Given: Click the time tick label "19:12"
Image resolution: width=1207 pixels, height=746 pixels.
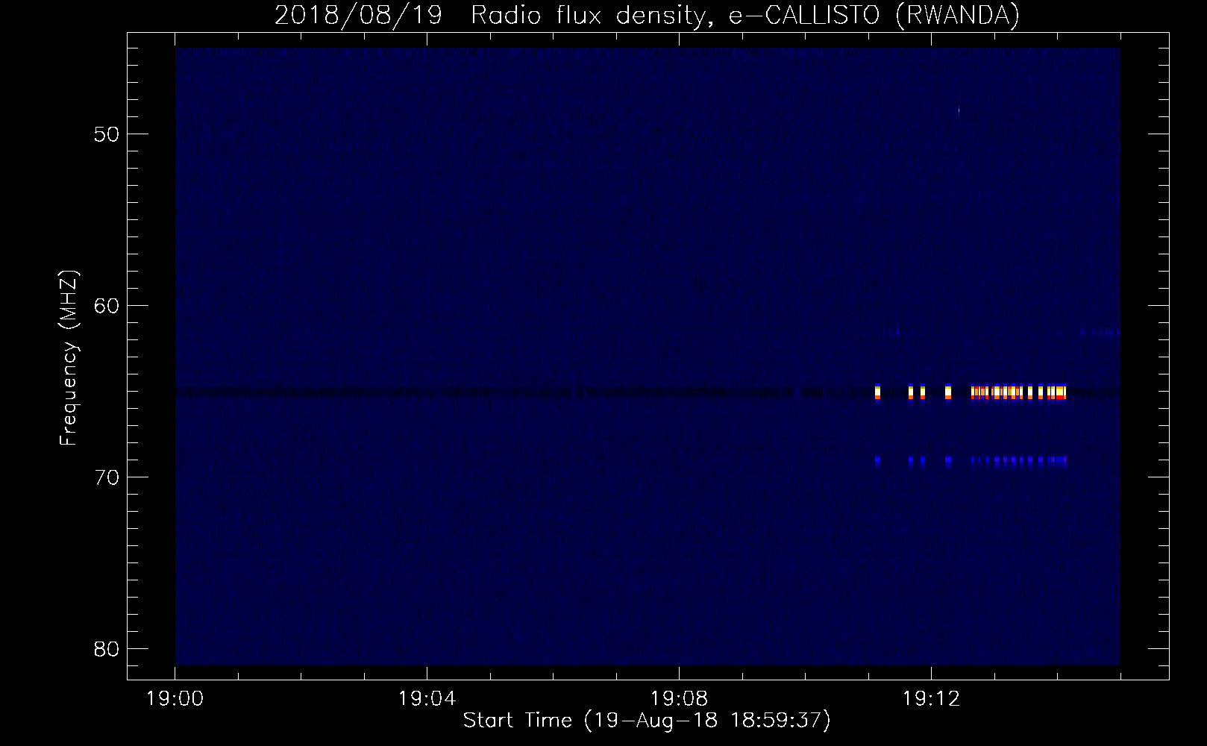Looking at the screenshot, I should (x=931, y=699).
